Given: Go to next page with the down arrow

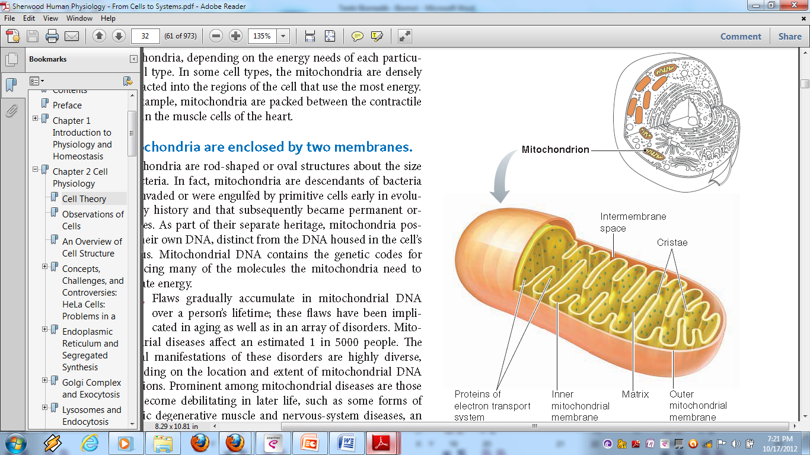Looking at the screenshot, I should coord(119,36).
